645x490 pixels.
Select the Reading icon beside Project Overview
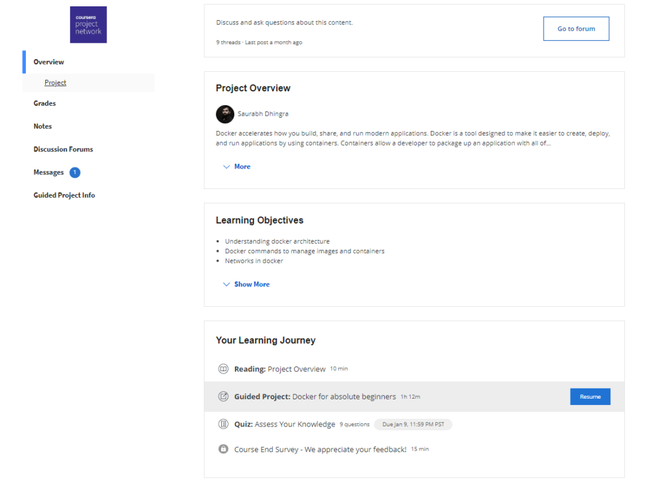click(224, 368)
